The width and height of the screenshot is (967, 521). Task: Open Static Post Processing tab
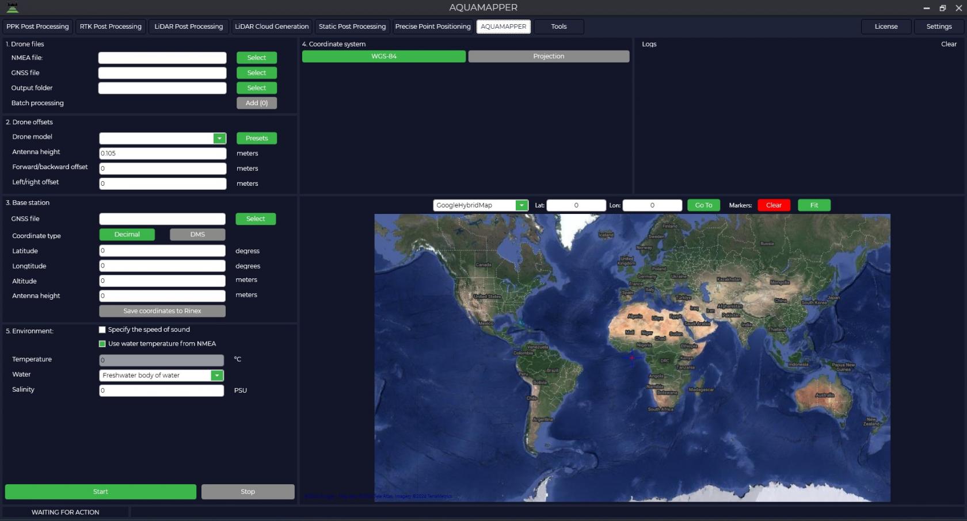pos(352,26)
